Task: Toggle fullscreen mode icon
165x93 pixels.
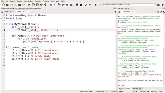Action: 81,5
